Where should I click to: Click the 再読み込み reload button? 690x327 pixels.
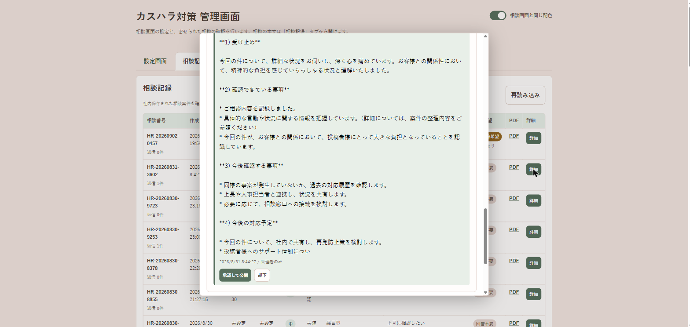[x=525, y=95]
